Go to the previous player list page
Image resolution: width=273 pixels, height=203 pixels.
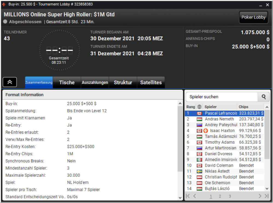[x=195, y=196]
